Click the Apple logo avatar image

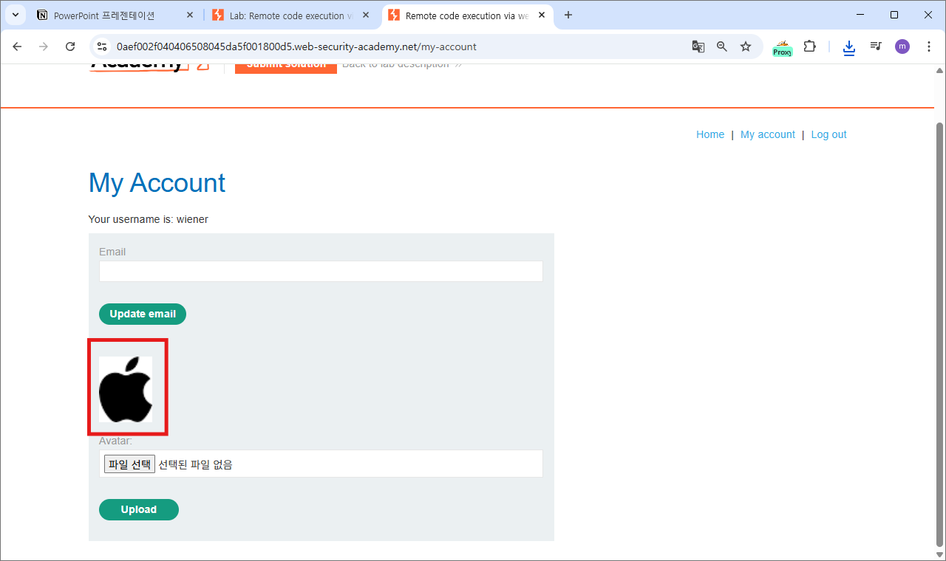[126, 389]
